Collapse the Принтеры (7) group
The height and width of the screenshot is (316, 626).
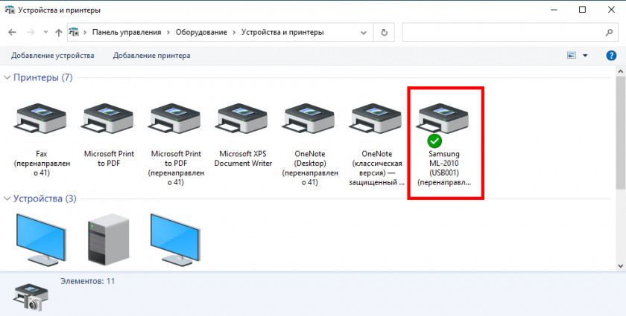[8, 77]
